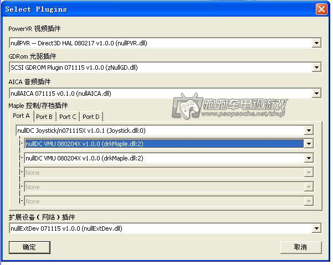This screenshot has height=265, width=333.
Task: Open the PowerVR video plugin dropdown arrow
Action: (x=316, y=43)
